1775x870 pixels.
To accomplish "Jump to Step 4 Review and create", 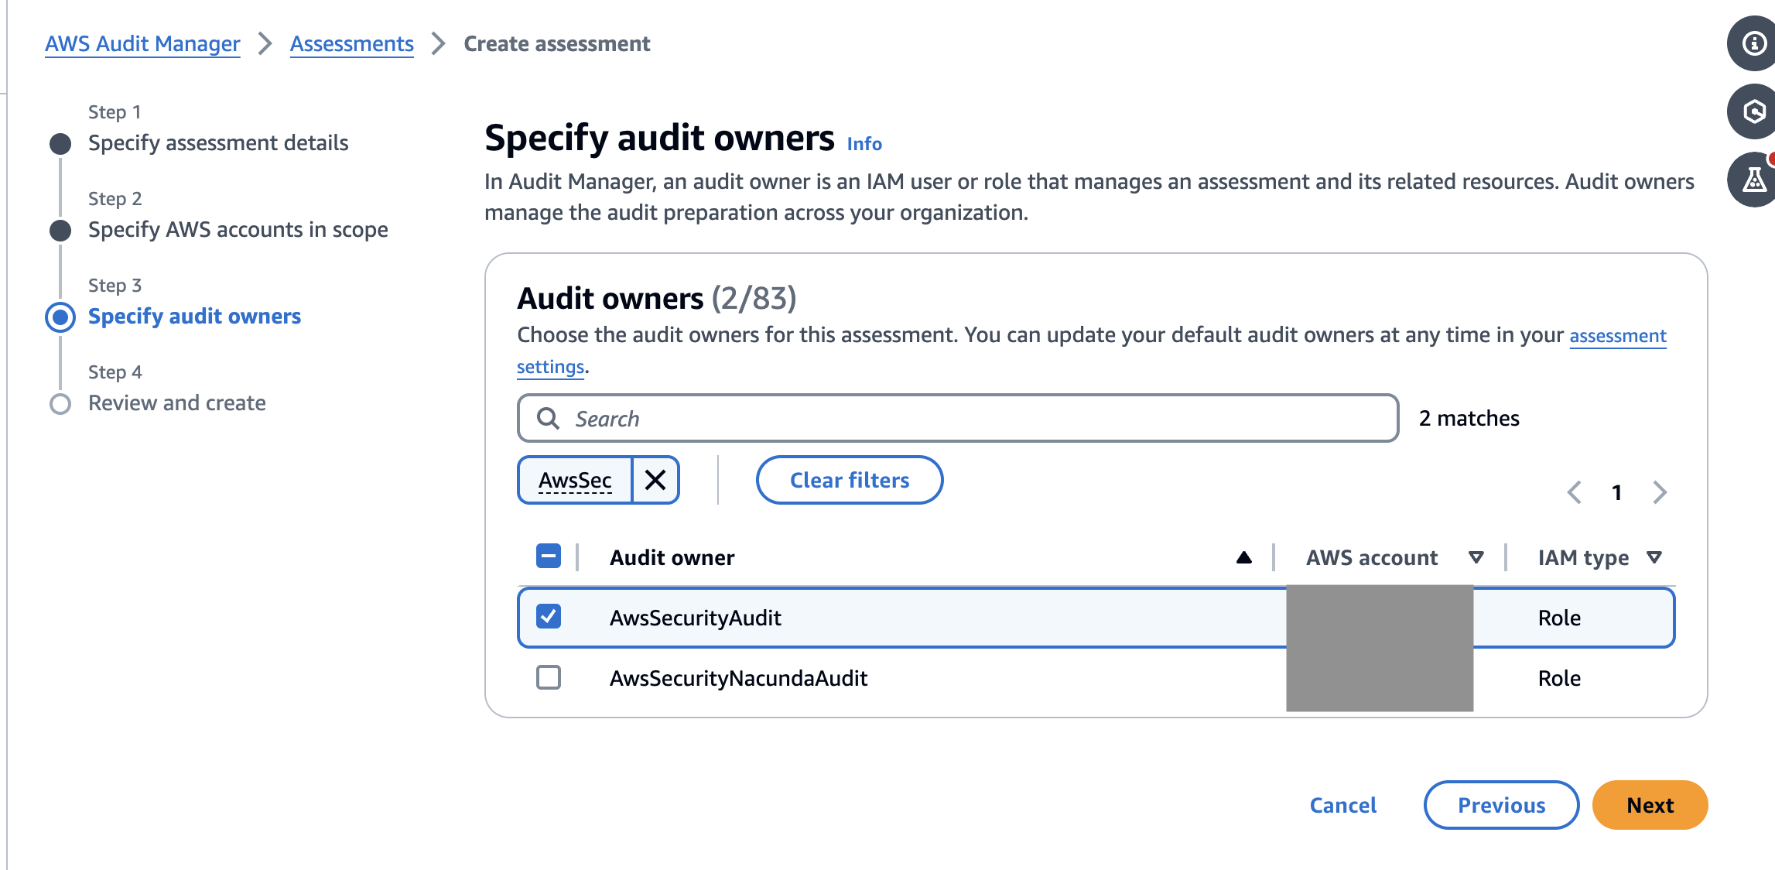I will point(177,403).
